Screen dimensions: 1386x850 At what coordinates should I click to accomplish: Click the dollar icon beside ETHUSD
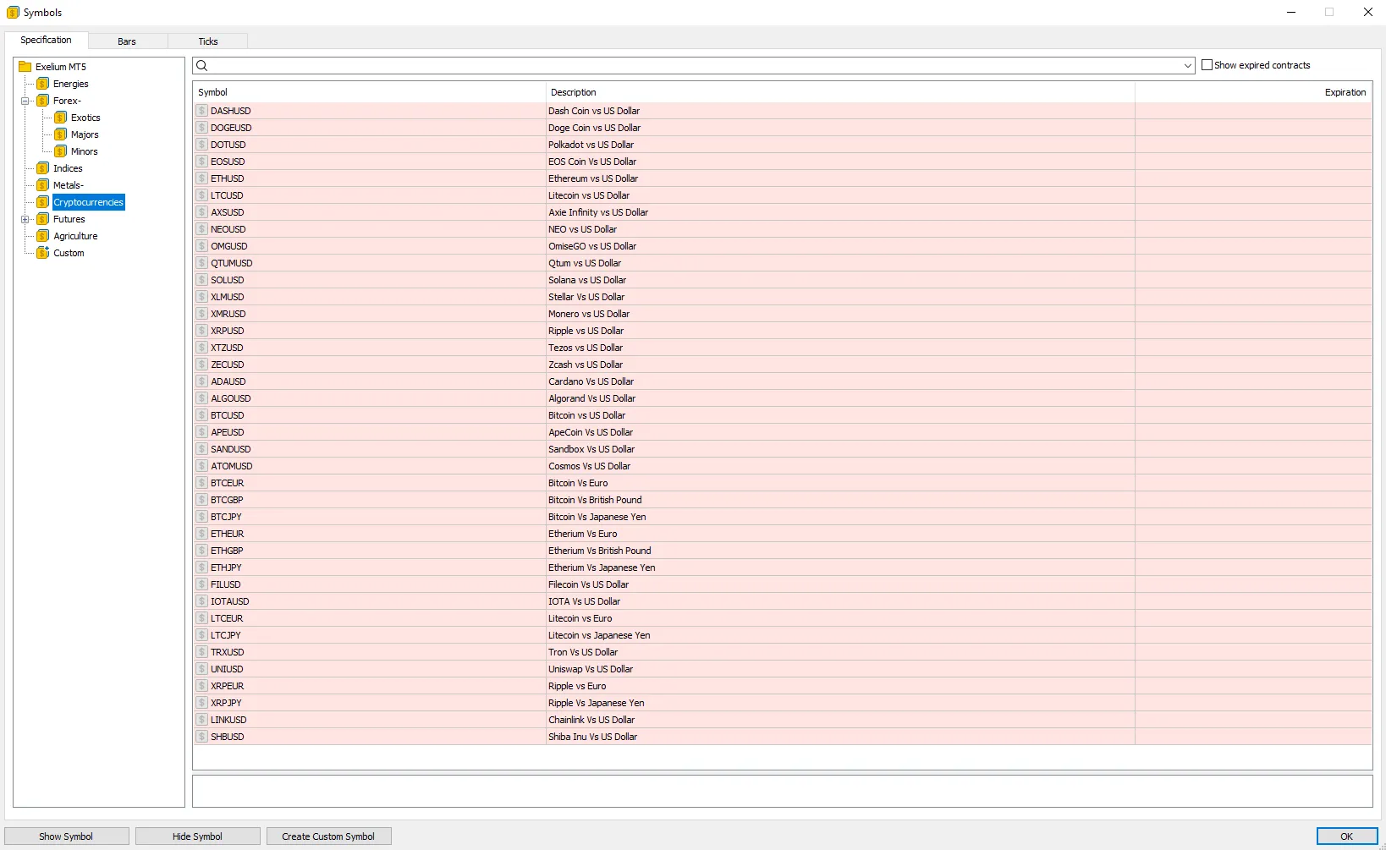tap(202, 178)
